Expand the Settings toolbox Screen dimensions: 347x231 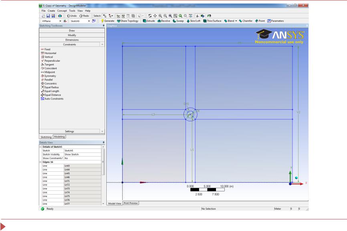coord(69,131)
